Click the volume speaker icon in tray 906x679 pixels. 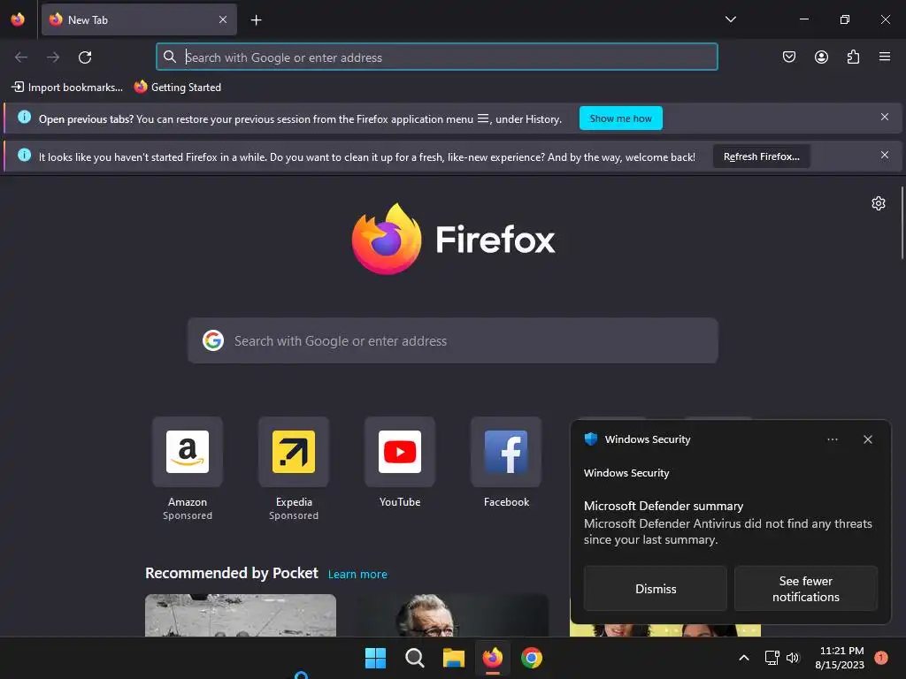(x=793, y=658)
